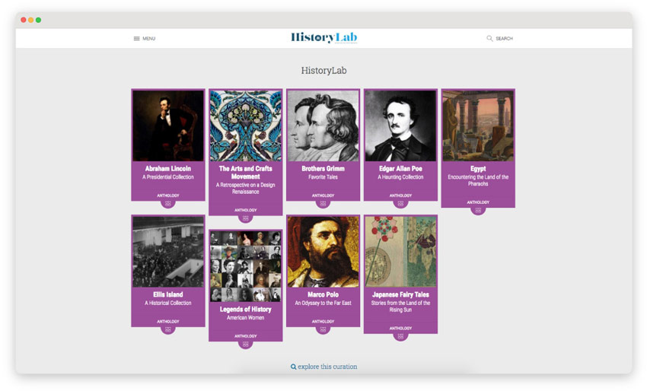The height and width of the screenshot is (391, 647).
Task: Open the SEARCH label in header
Action: tap(504, 38)
